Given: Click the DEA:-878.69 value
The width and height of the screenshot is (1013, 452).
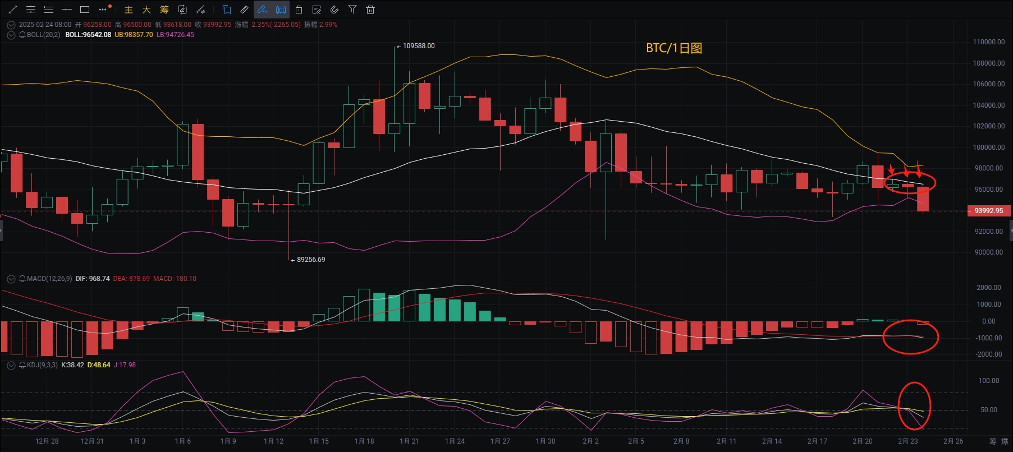Looking at the screenshot, I should [131, 279].
